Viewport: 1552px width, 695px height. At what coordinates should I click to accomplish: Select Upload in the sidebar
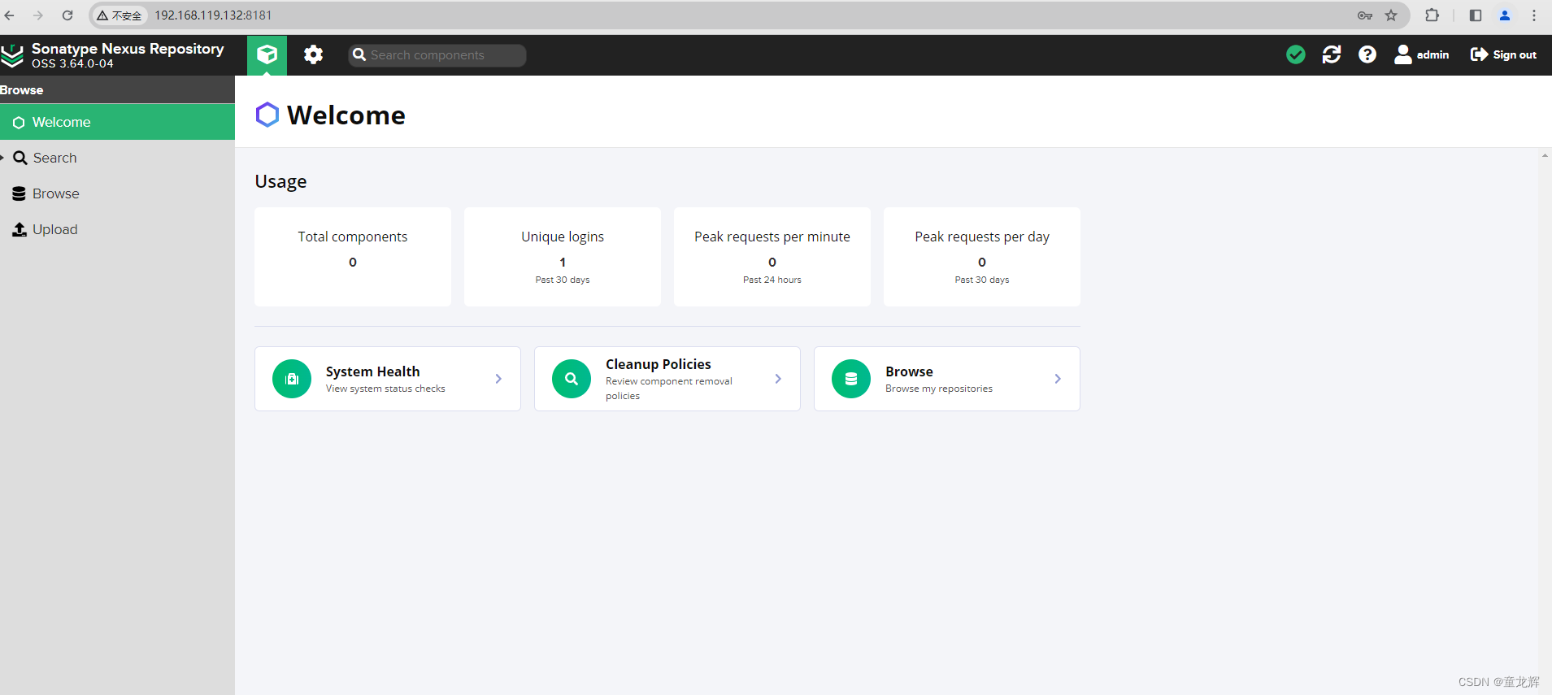click(117, 229)
